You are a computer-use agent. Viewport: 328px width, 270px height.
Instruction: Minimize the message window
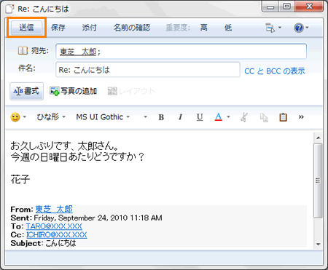[x=270, y=7]
